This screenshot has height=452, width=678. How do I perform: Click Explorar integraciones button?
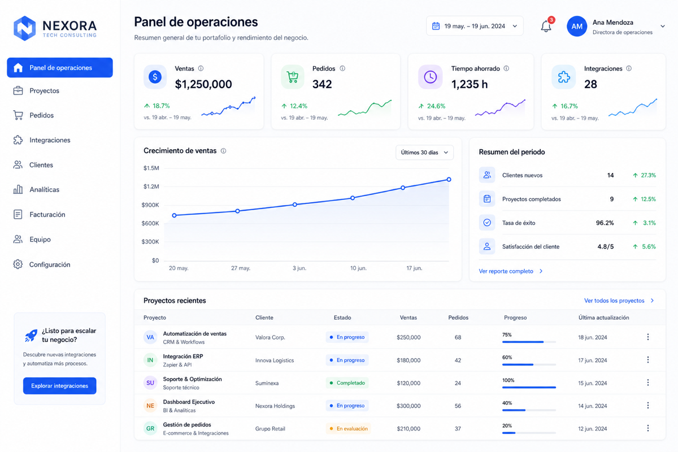(x=60, y=386)
